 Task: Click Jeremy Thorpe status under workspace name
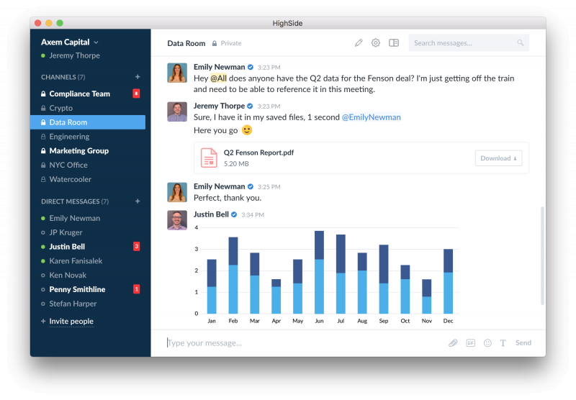(x=71, y=55)
